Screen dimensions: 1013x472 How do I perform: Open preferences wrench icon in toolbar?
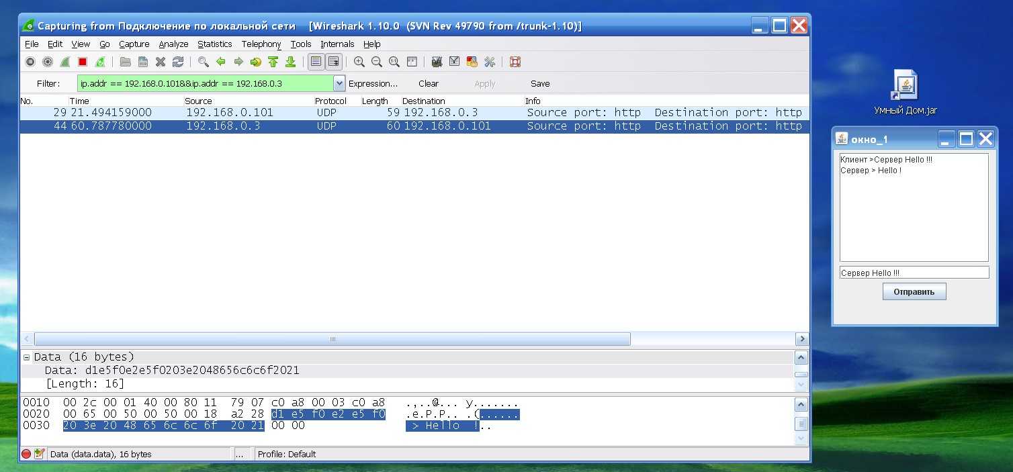click(490, 62)
